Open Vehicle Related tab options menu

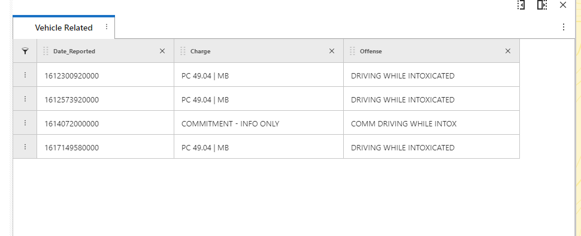coord(107,27)
